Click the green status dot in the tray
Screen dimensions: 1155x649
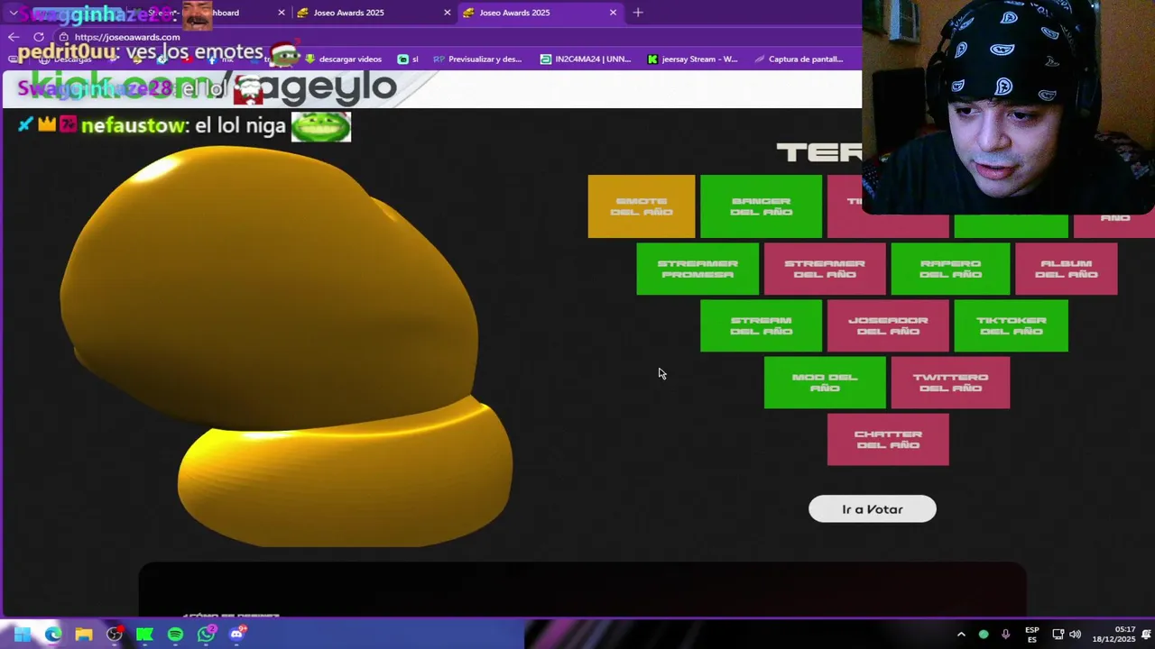click(x=984, y=635)
